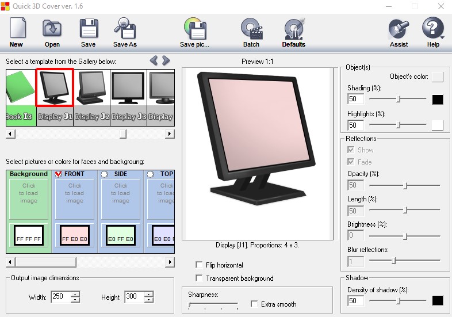Adjust the Sharpness slider

213,304
